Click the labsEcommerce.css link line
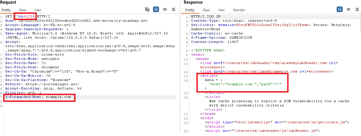 [267, 71]
